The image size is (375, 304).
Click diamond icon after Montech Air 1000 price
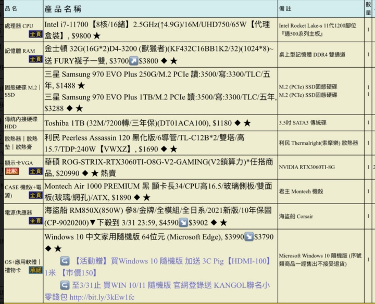click(x=137, y=197)
